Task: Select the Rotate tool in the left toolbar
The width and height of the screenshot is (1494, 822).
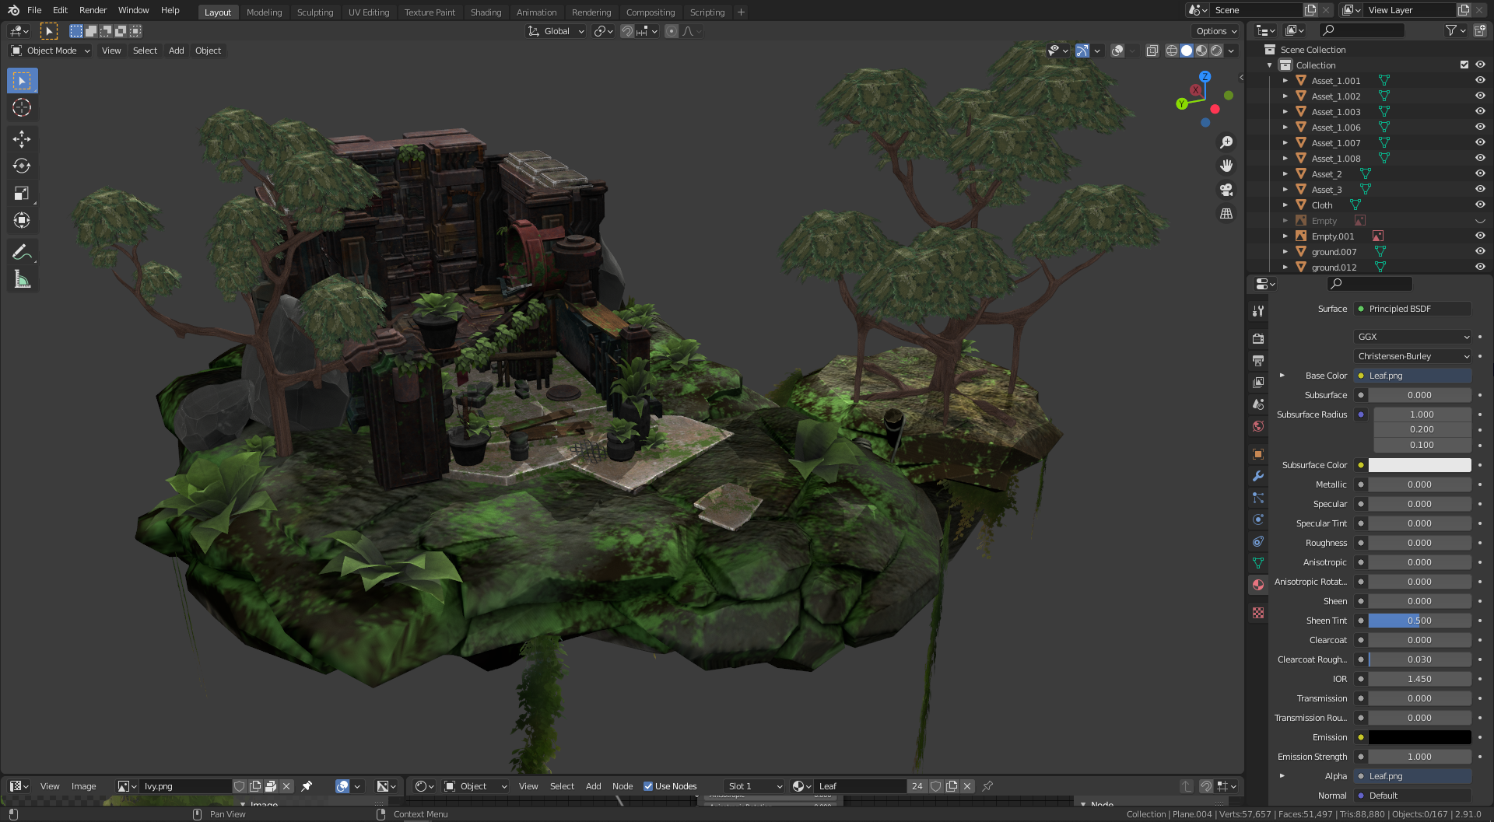Action: (x=22, y=166)
